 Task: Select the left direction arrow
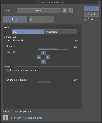click(x=39, y=57)
